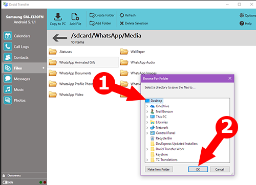This screenshot has height=185, width=256.
Task: Open Calendars in the sidebar
Action: click(x=24, y=36)
